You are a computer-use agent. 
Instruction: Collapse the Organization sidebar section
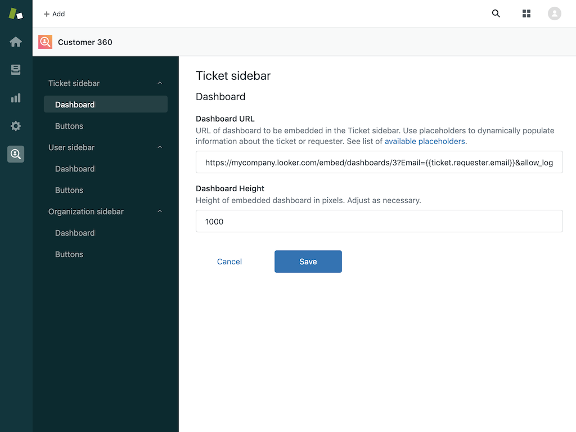[x=160, y=211]
